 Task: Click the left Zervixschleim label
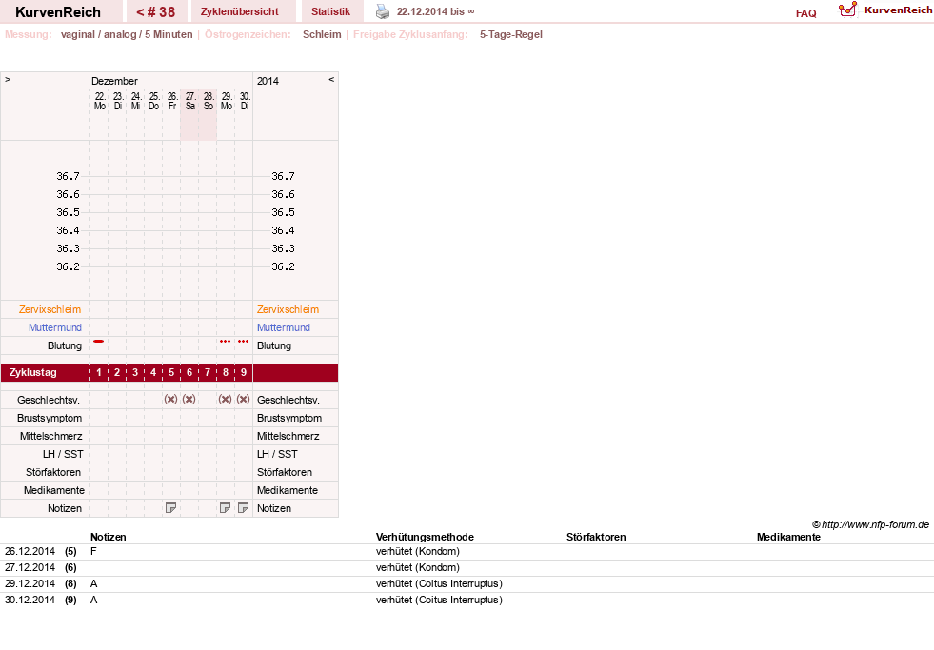[50, 309]
